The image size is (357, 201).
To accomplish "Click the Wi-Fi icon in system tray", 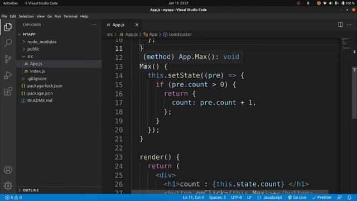I will [325, 3].
